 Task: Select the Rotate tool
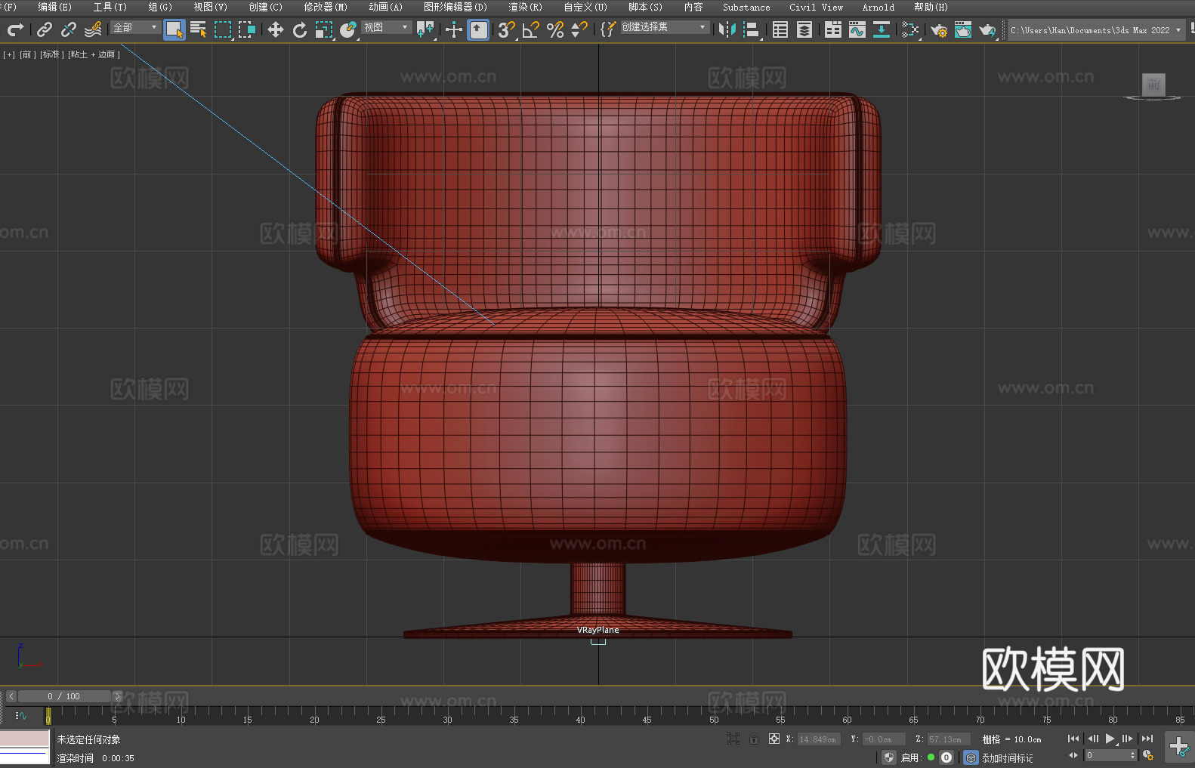click(x=300, y=29)
